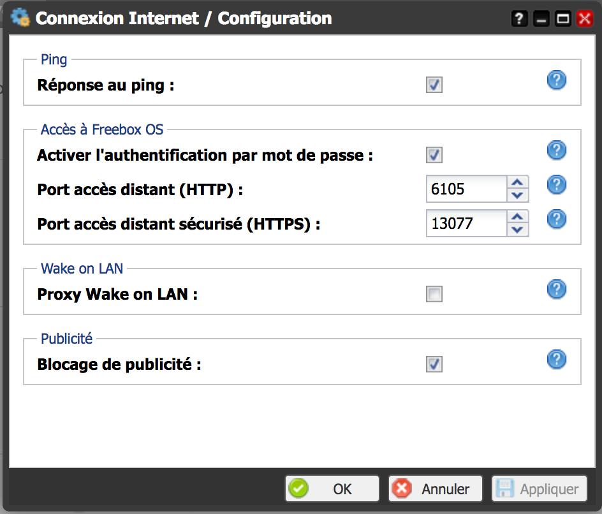
Task: Show help for HTTPS secure port
Action: [x=557, y=219]
